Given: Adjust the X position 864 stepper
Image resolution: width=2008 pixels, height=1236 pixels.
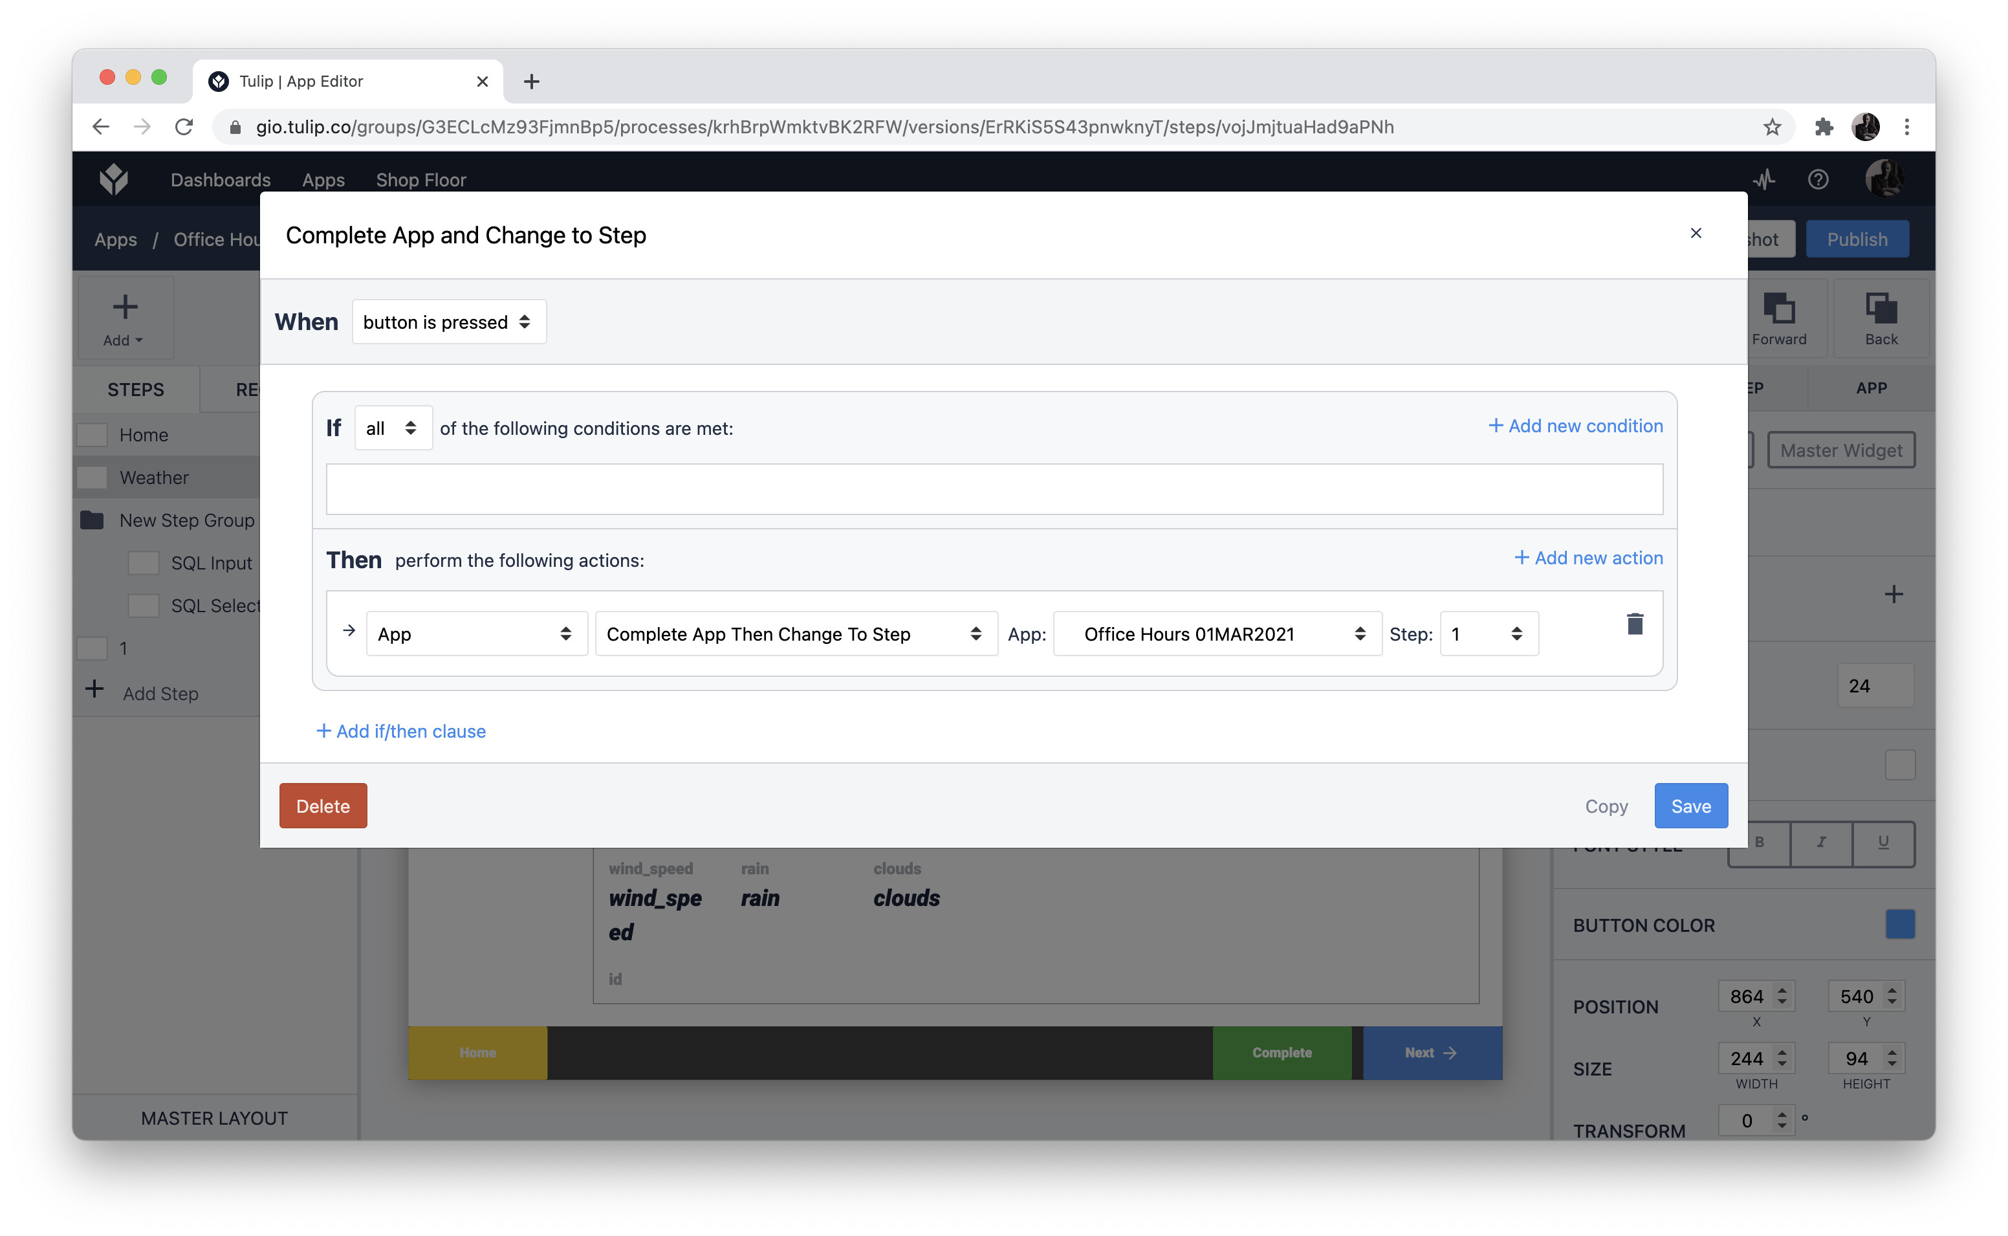Looking at the screenshot, I should [x=1782, y=996].
